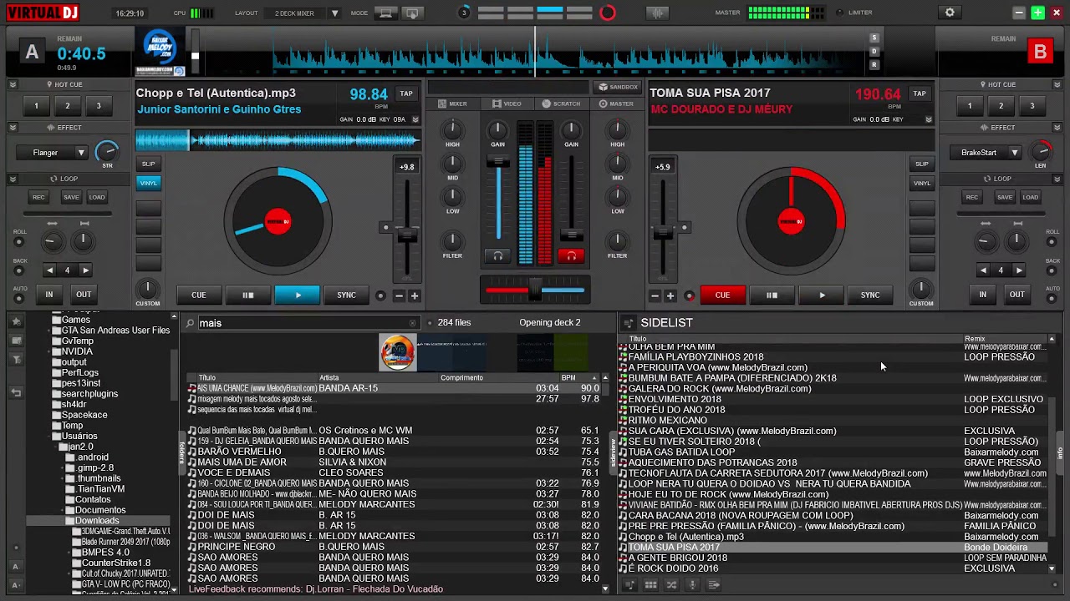Screen dimensions: 1070x601
Task: Collapse deck A HOT CUE section
Action: coord(13,84)
